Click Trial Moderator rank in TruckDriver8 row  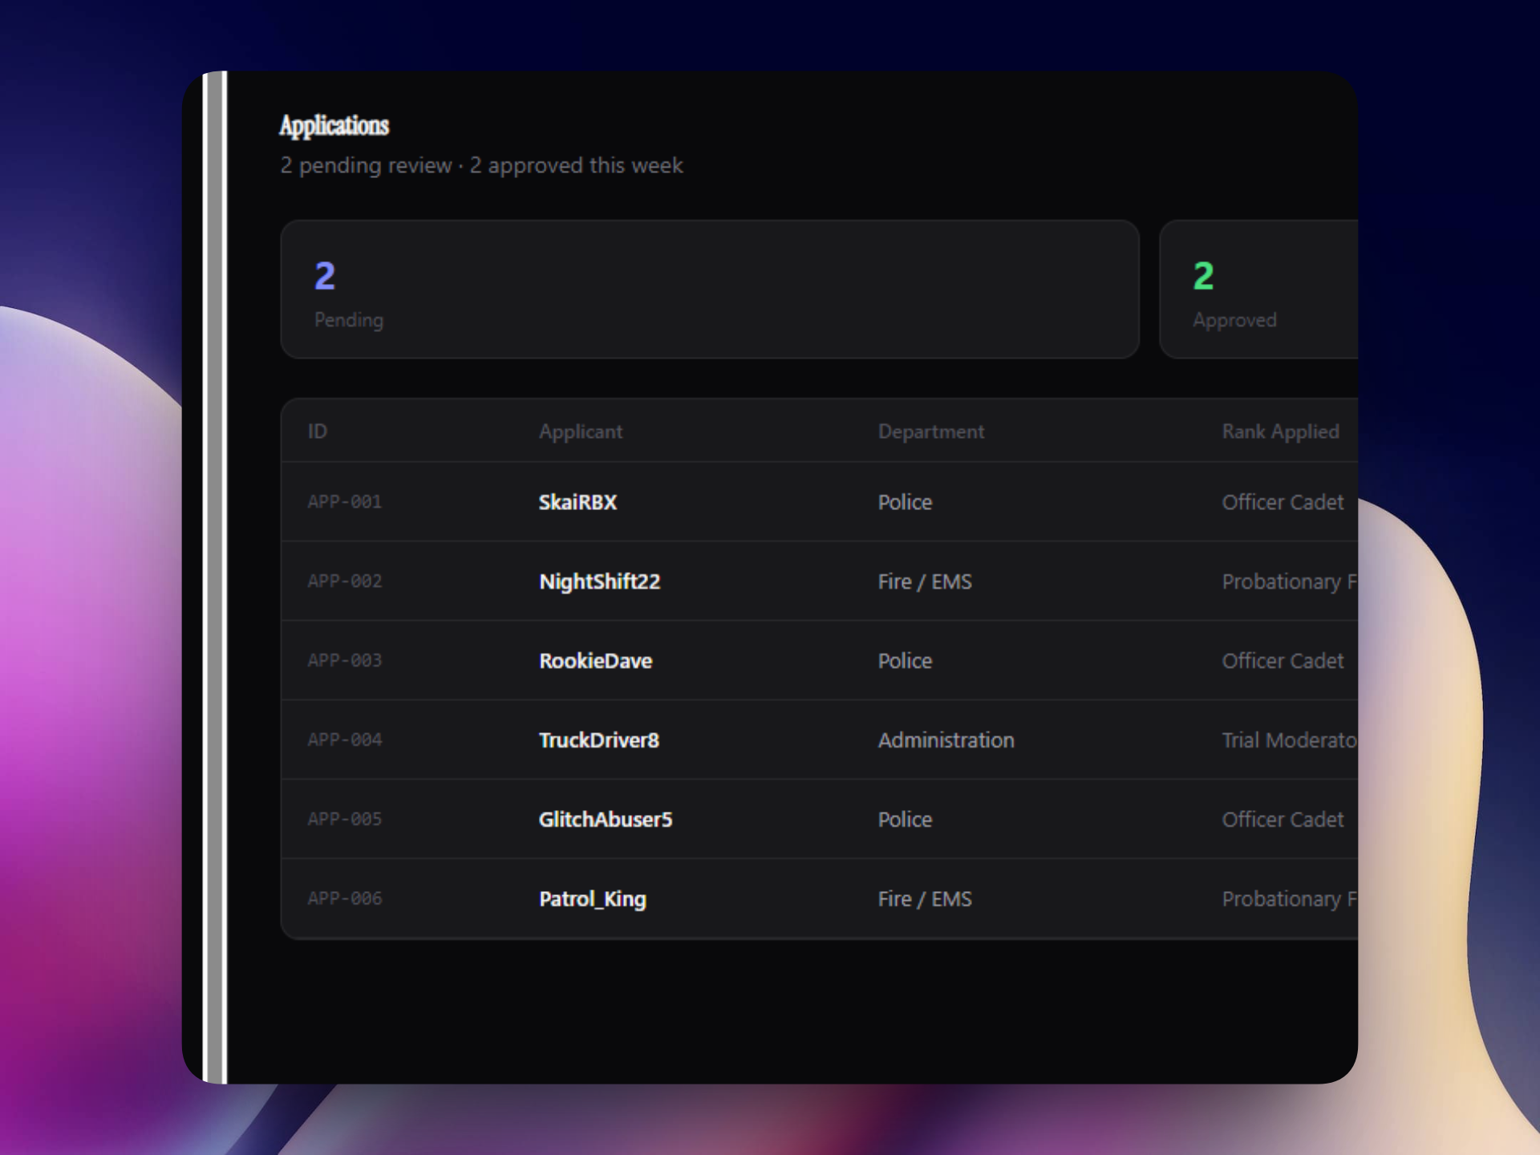click(1290, 740)
